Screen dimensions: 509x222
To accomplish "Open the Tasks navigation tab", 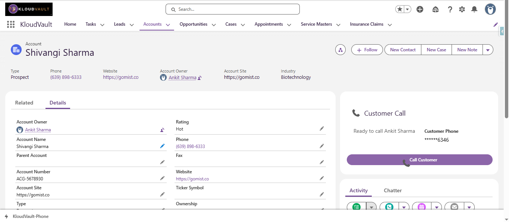I will click(91, 24).
